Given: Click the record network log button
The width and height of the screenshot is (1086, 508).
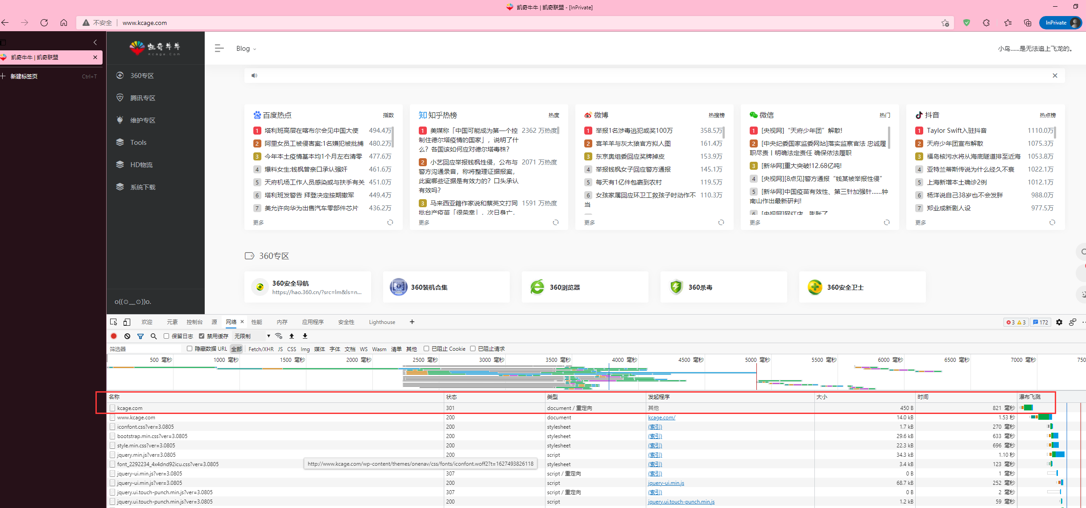Looking at the screenshot, I should pyautogui.click(x=114, y=336).
